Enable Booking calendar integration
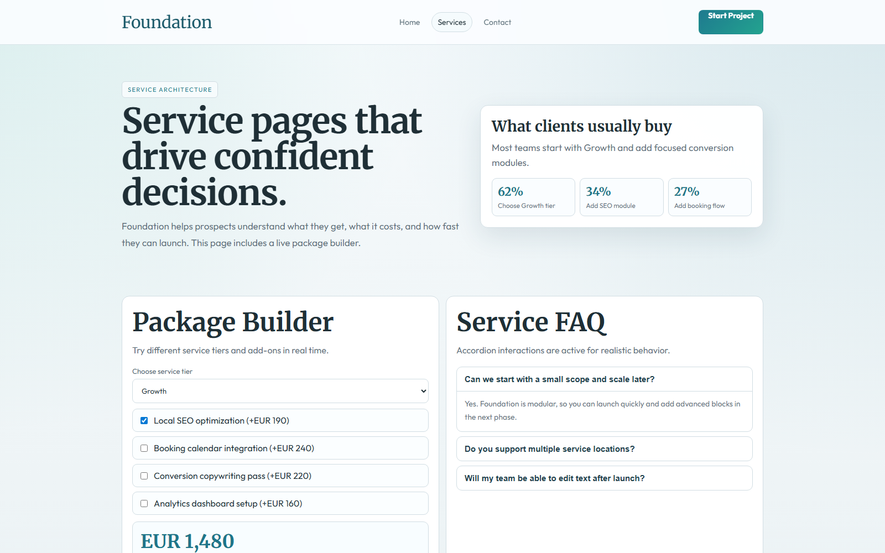Screen dimensions: 885x553 (144, 448)
